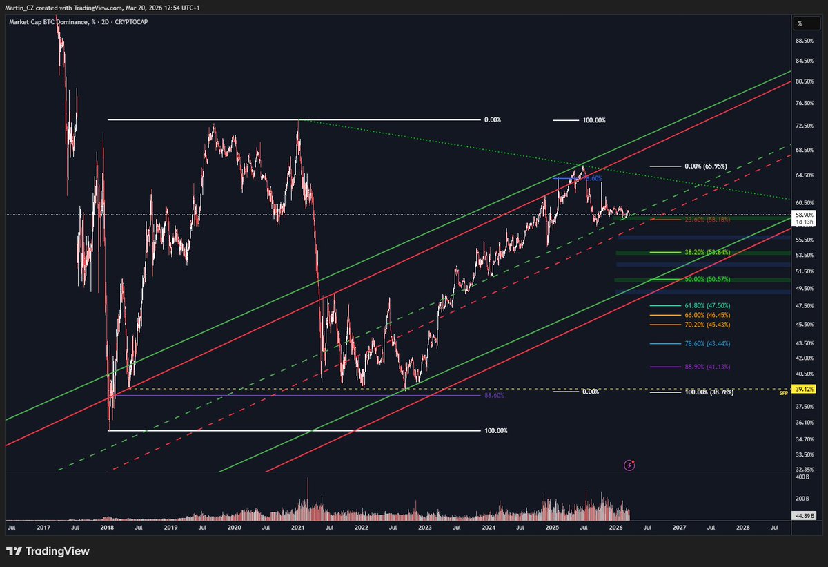Select the yellow 39.12% price label
Screen dimensions: 828x567
pos(805,389)
